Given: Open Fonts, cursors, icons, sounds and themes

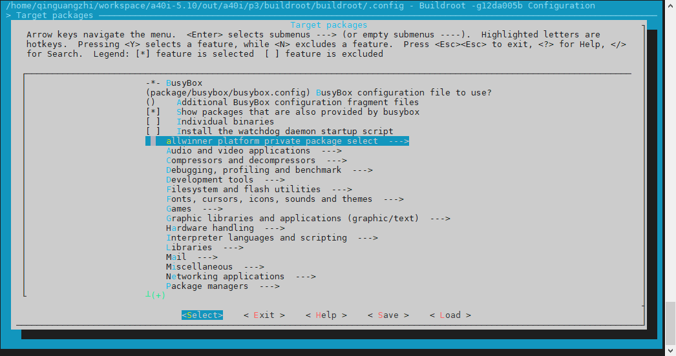Looking at the screenshot, I should pos(285,199).
